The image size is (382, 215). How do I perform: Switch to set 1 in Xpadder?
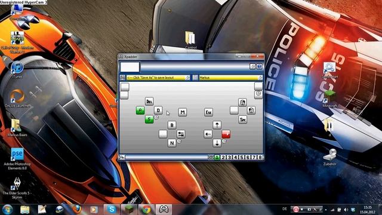click(217, 158)
